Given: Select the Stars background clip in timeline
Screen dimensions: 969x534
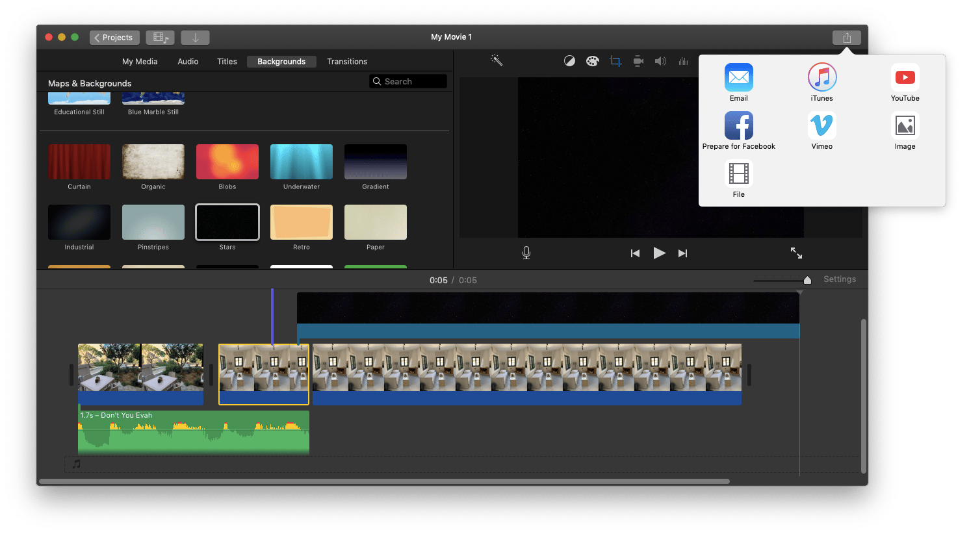Looking at the screenshot, I should point(548,315).
